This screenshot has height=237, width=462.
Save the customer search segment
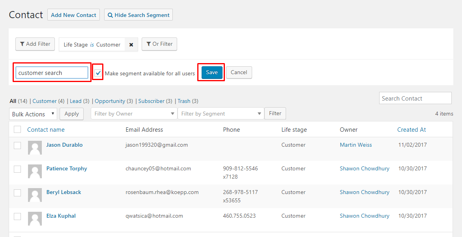pos(212,73)
